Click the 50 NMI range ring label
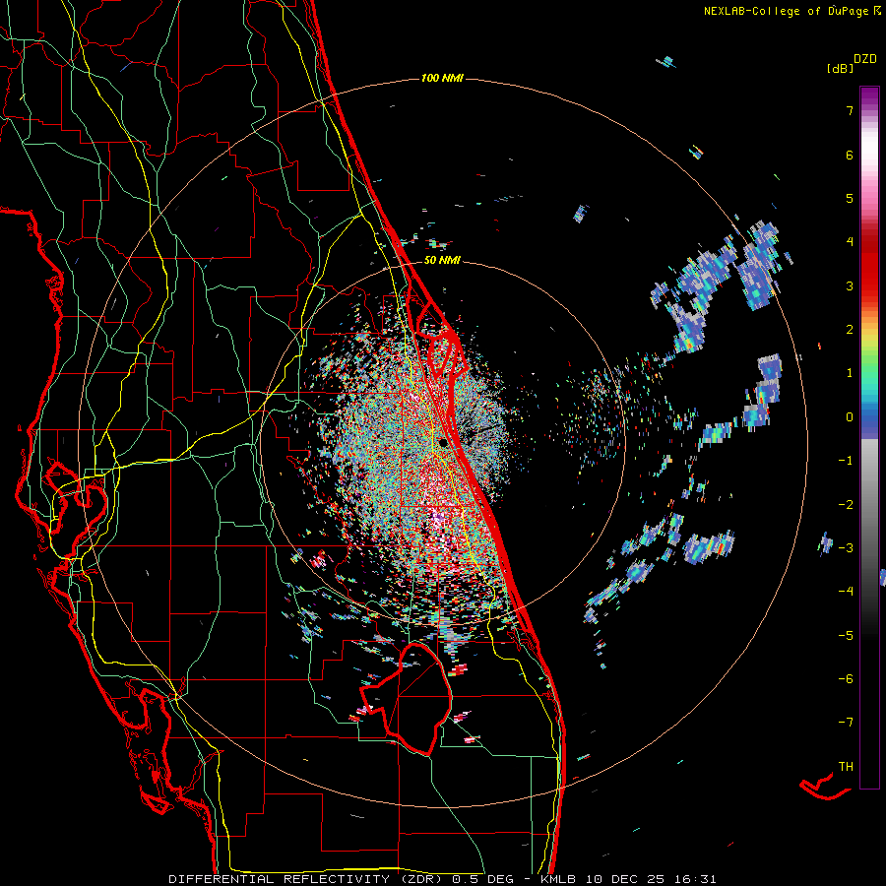This screenshot has width=886, height=886. point(442,261)
